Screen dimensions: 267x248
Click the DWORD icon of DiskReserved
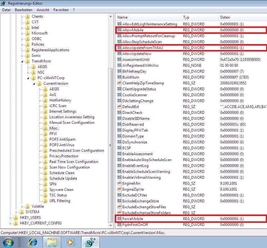[x=119, y=124]
